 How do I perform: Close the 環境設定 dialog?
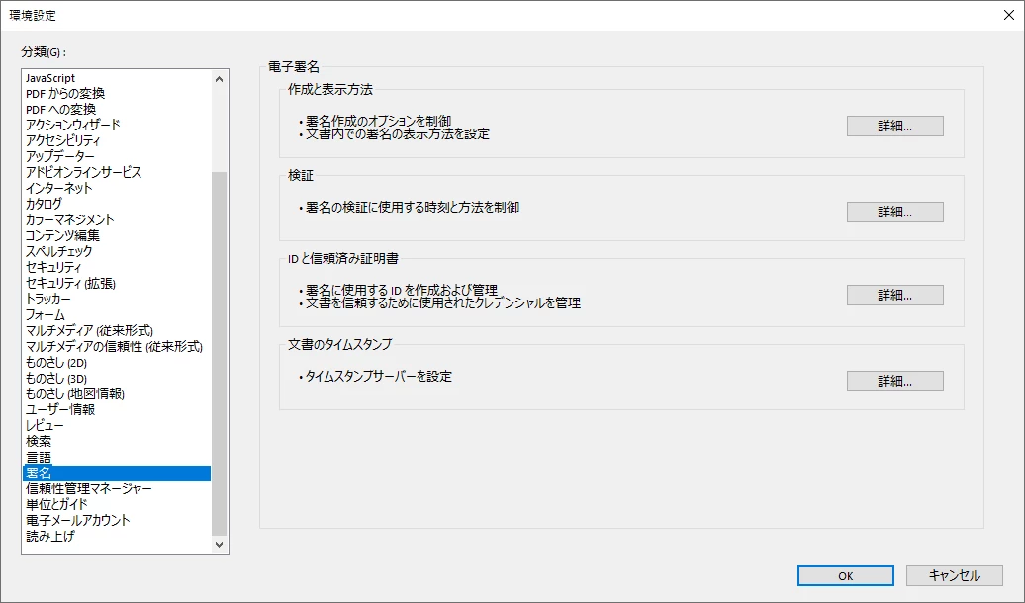coord(1008,15)
